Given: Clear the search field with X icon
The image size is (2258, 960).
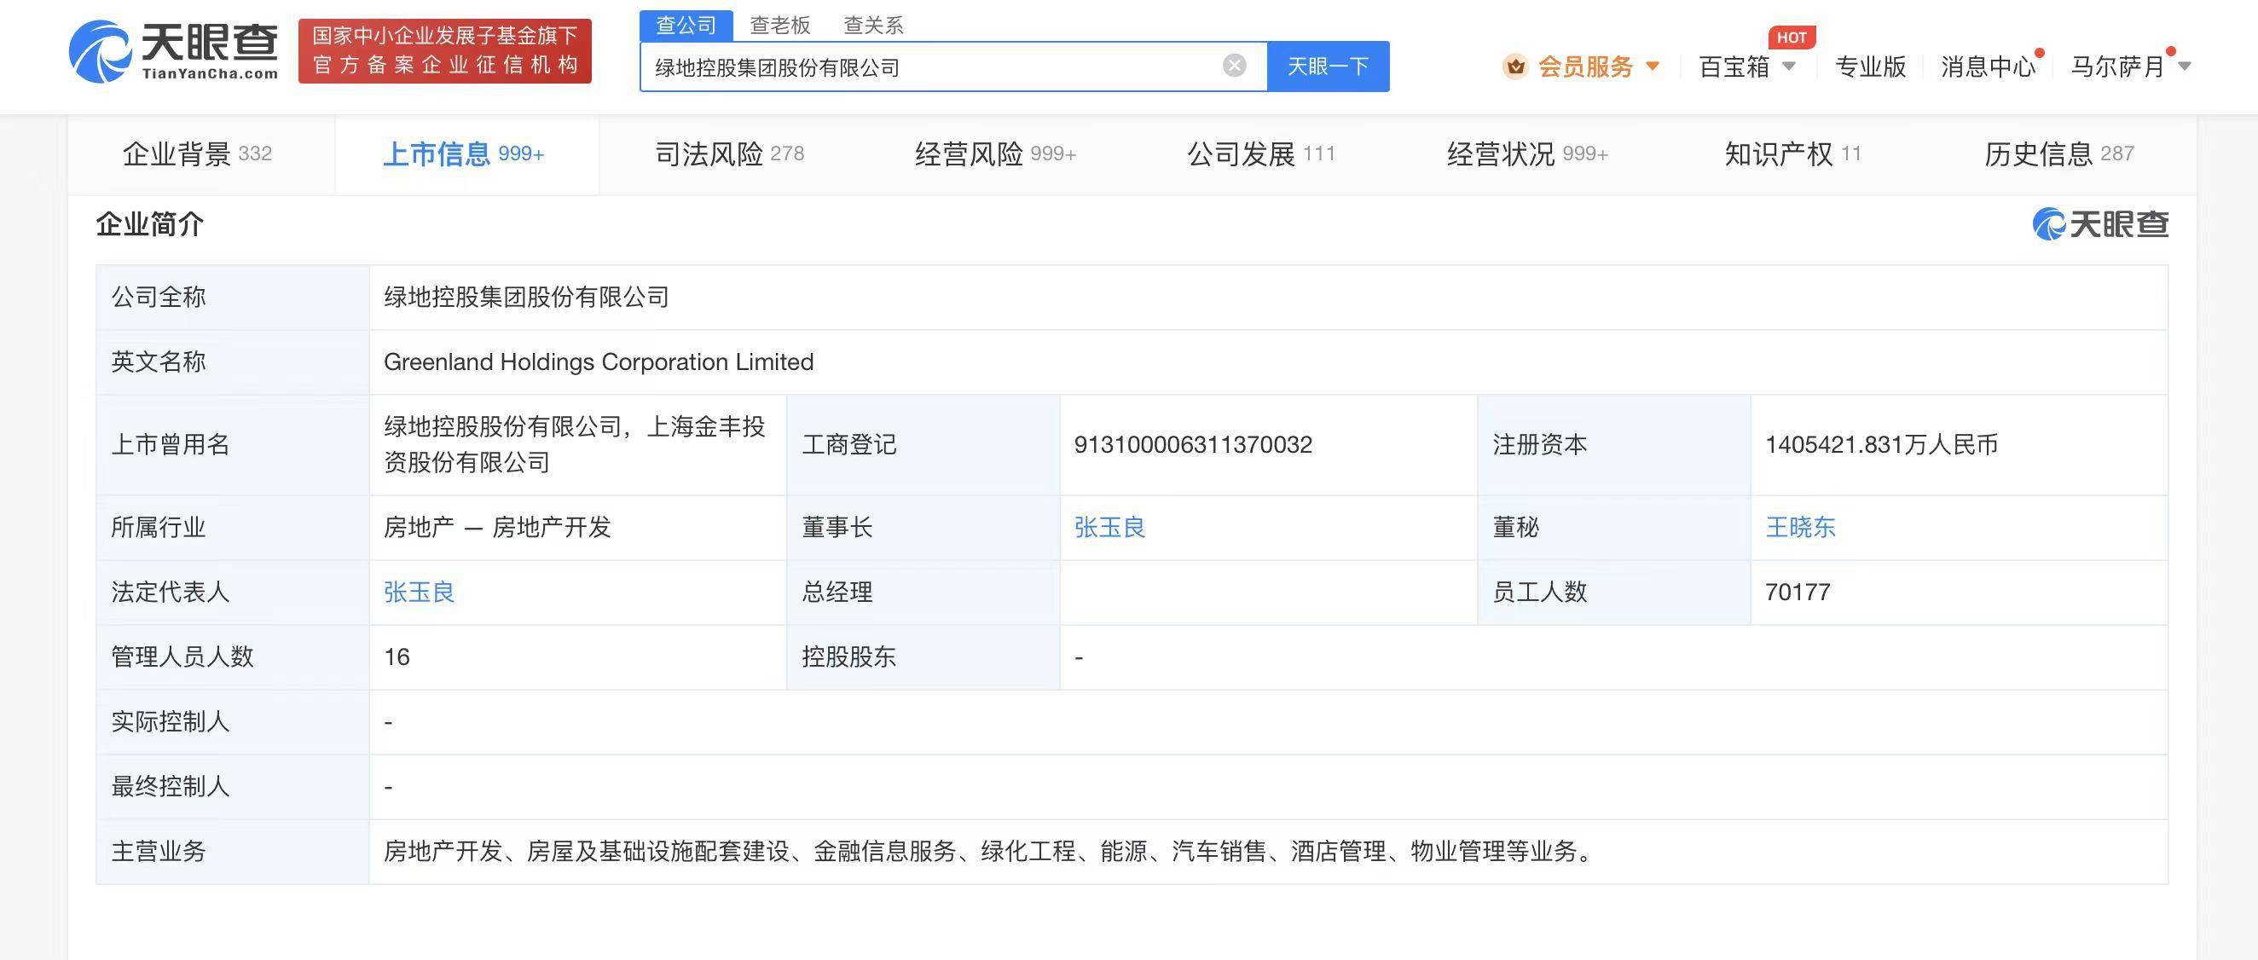Looking at the screenshot, I should (x=1234, y=66).
